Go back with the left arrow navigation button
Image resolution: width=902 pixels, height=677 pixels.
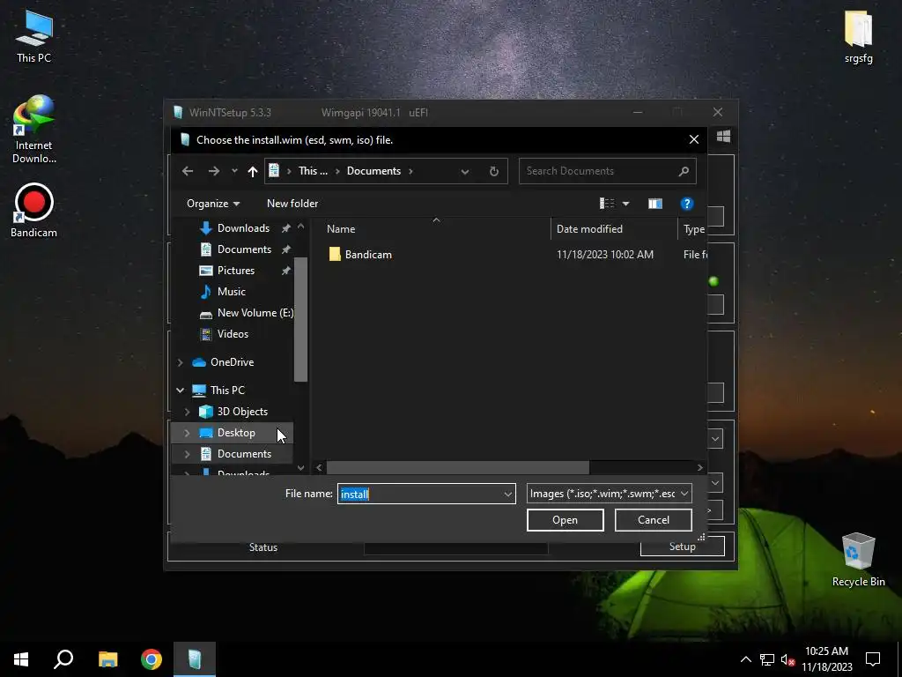188,171
